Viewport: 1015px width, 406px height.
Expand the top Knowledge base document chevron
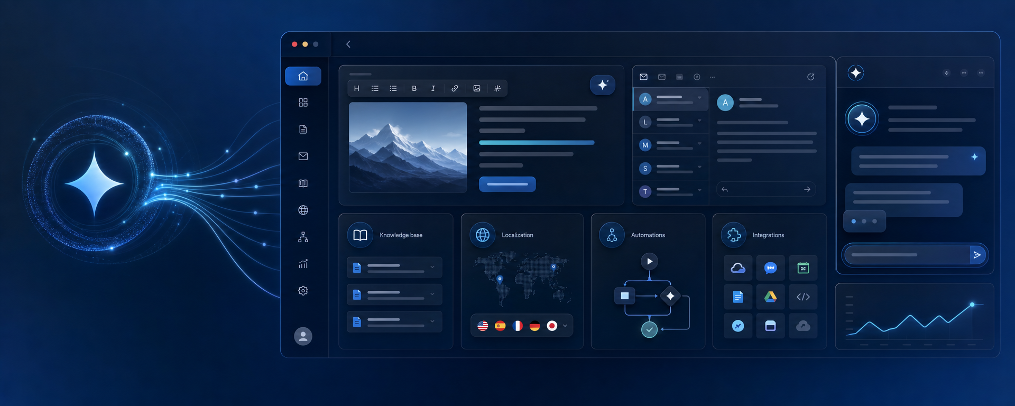click(x=432, y=267)
